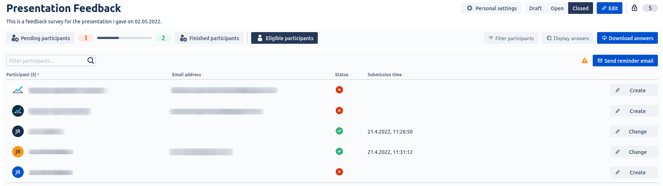Click the search magnifier in filter field

coord(90,61)
